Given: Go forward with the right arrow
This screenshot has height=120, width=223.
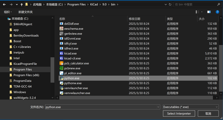Looking at the screenshot, I should point(11,5).
